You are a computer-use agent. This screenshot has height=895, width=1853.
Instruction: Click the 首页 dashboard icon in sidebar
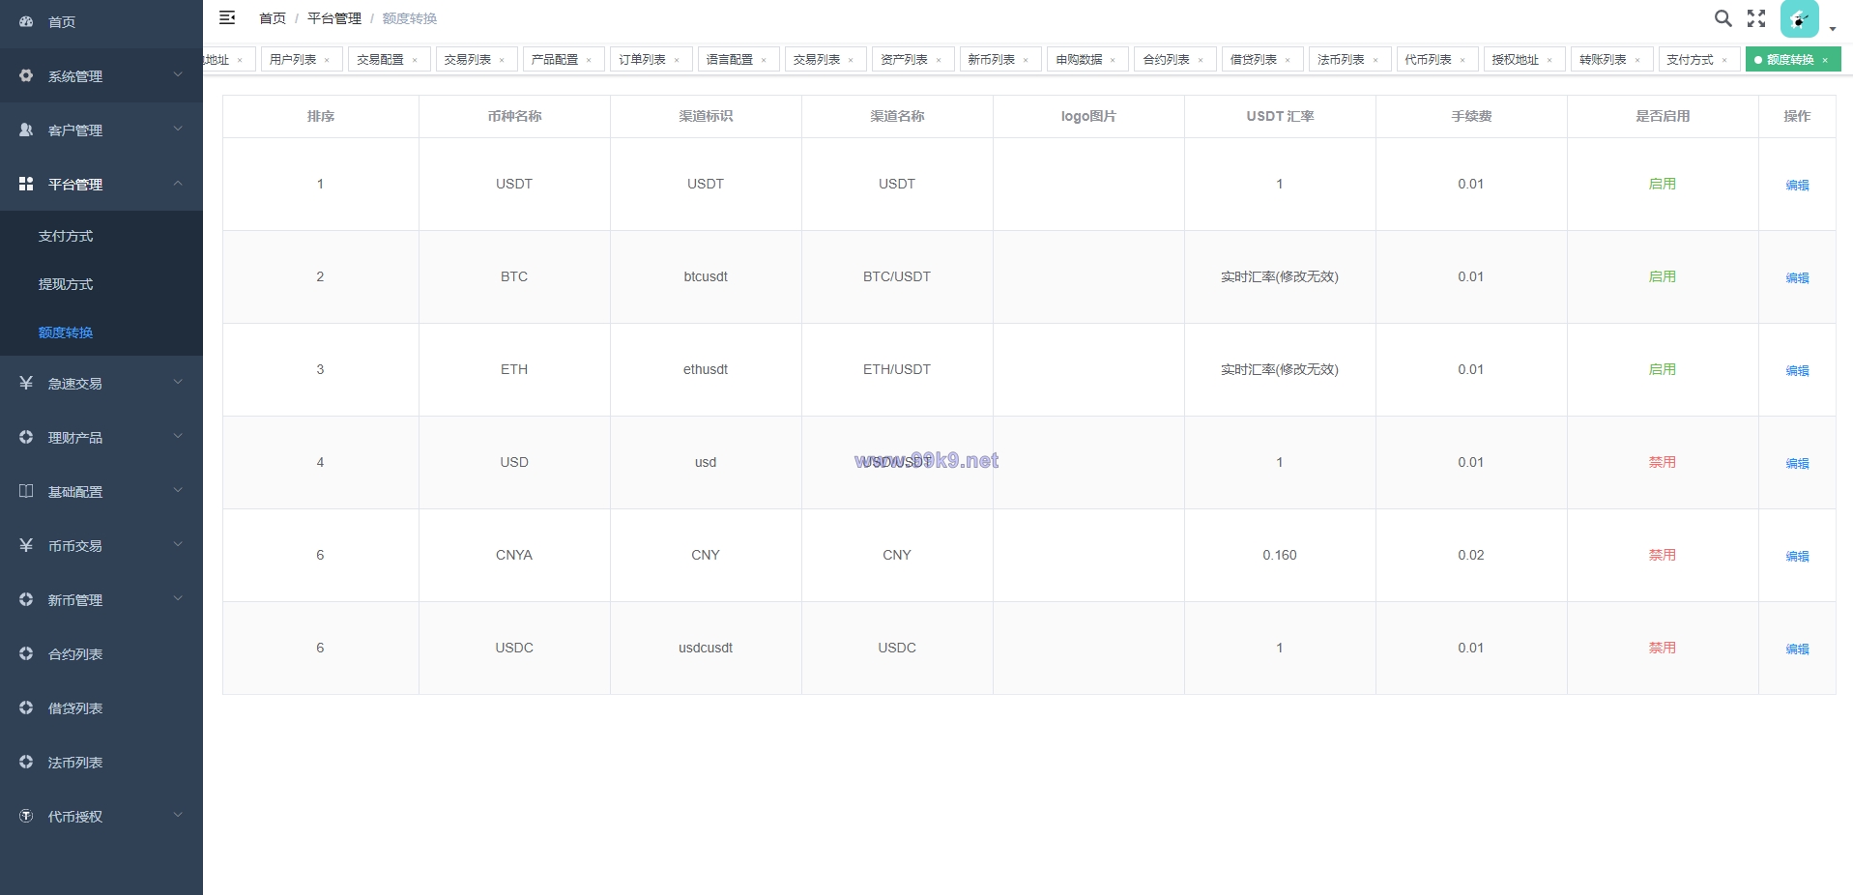(x=26, y=21)
